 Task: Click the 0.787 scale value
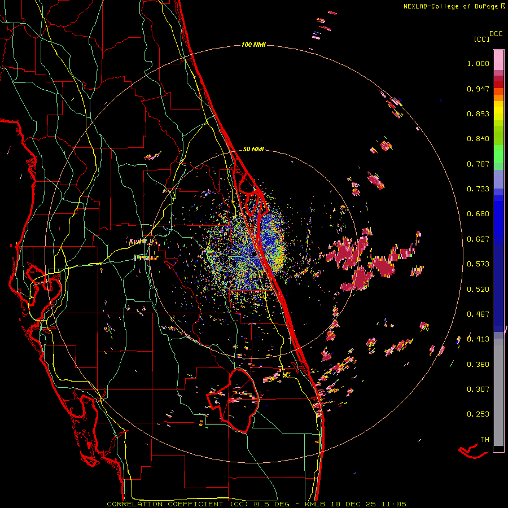tap(478, 164)
